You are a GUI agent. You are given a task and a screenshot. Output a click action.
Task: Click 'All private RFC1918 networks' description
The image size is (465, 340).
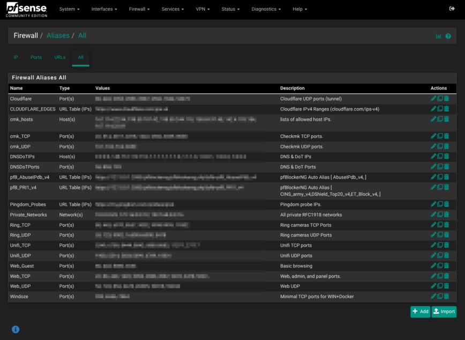tap(311, 215)
